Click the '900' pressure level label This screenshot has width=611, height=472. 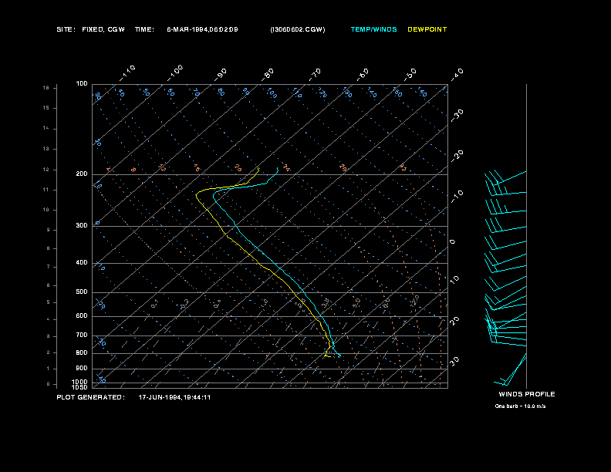pyautogui.click(x=82, y=368)
